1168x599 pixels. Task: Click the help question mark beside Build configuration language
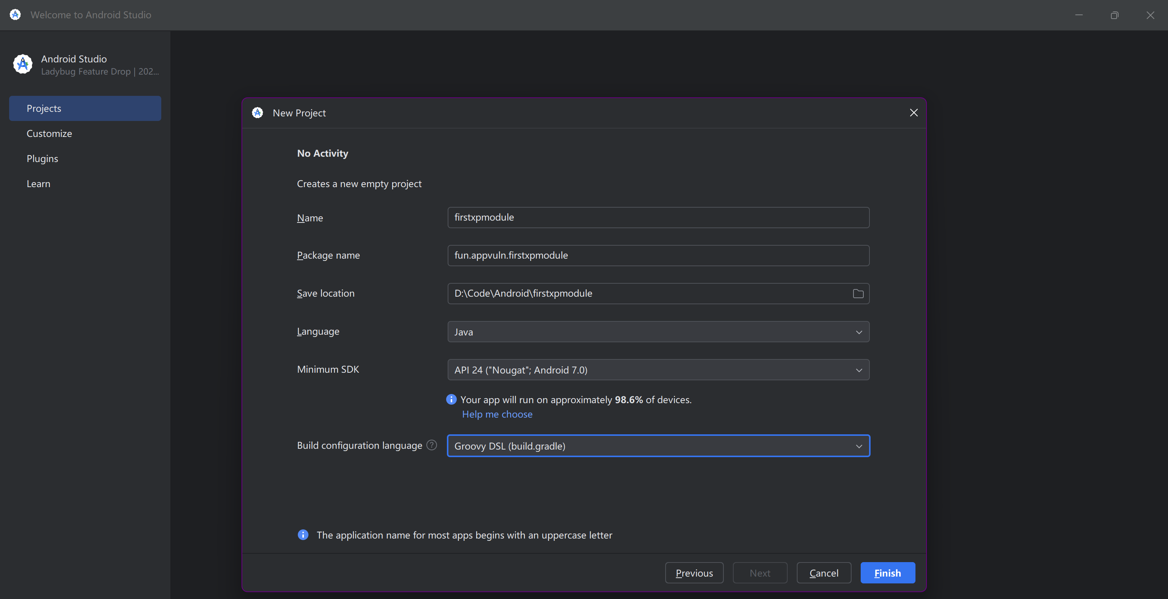point(432,445)
